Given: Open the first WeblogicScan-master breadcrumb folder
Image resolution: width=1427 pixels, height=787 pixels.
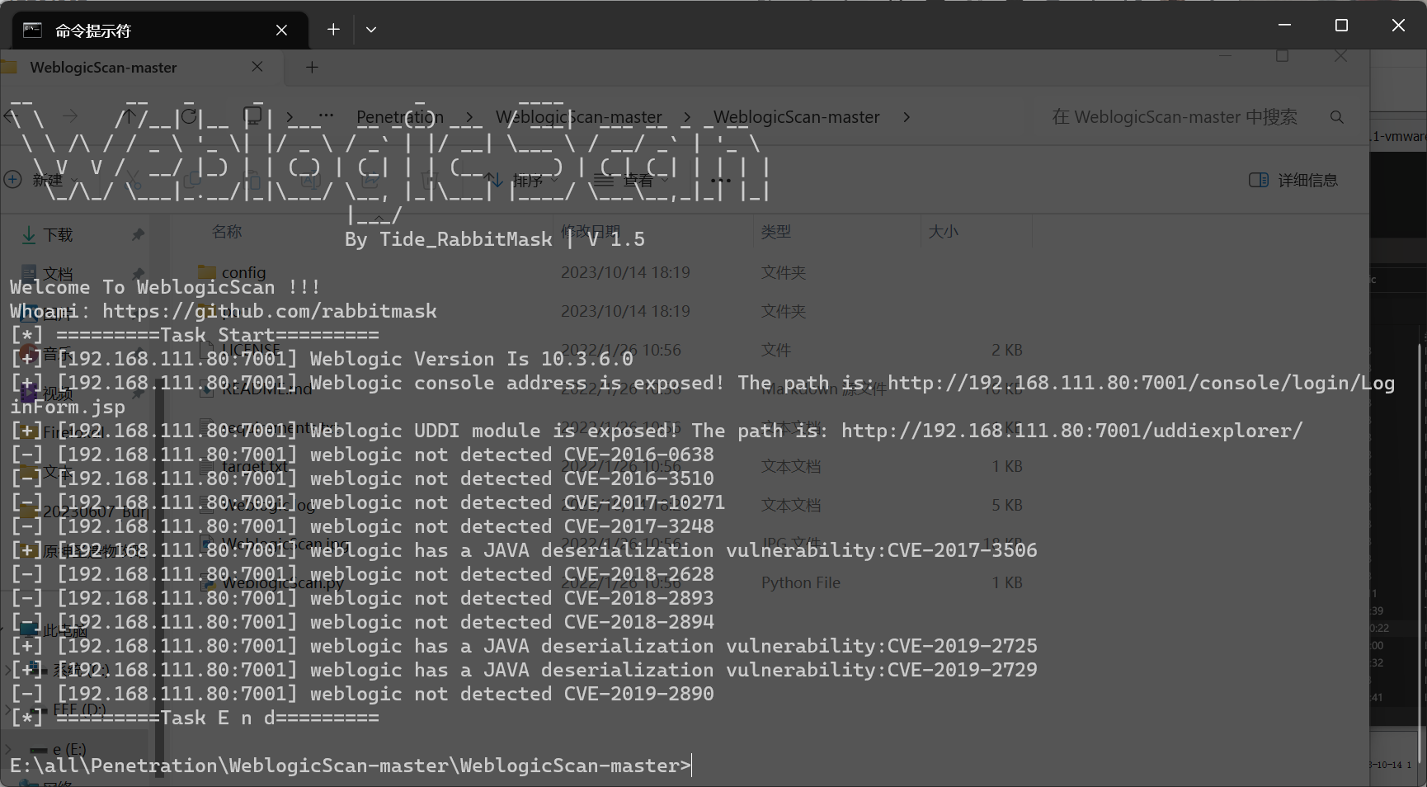Looking at the screenshot, I should 579,117.
